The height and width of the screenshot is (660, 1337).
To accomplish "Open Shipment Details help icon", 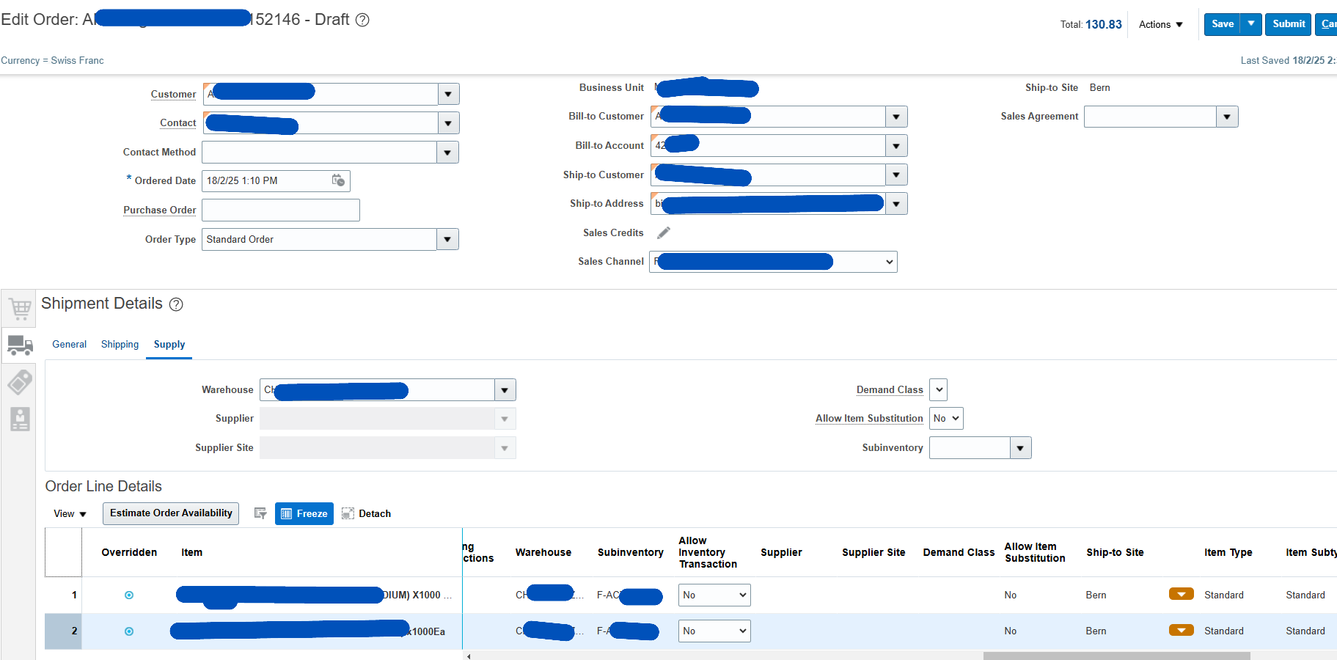I will coord(176,304).
